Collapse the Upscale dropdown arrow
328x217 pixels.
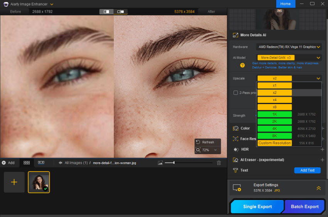(x=318, y=78)
